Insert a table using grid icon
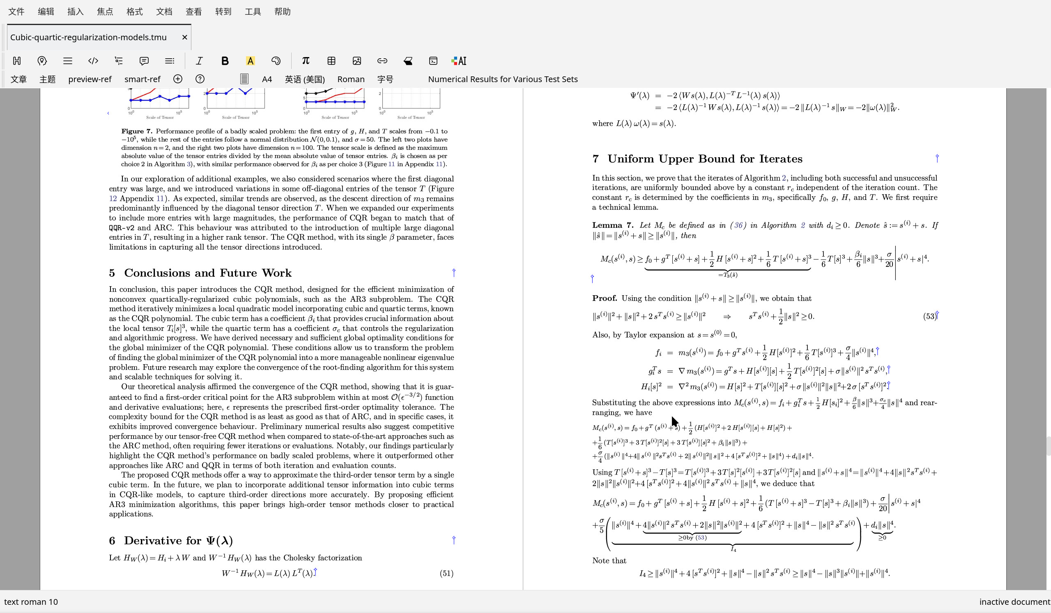Image resolution: width=1051 pixels, height=613 pixels. [331, 61]
